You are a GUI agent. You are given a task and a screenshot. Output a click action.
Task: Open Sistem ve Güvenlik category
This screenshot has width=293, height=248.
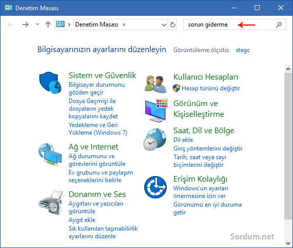(x=102, y=76)
